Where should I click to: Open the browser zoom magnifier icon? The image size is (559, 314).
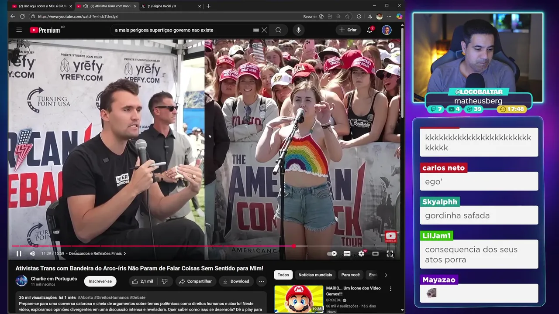pyautogui.click(x=338, y=17)
